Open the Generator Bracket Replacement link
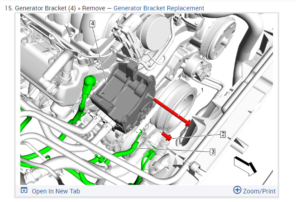The image size is (296, 202). point(159,8)
